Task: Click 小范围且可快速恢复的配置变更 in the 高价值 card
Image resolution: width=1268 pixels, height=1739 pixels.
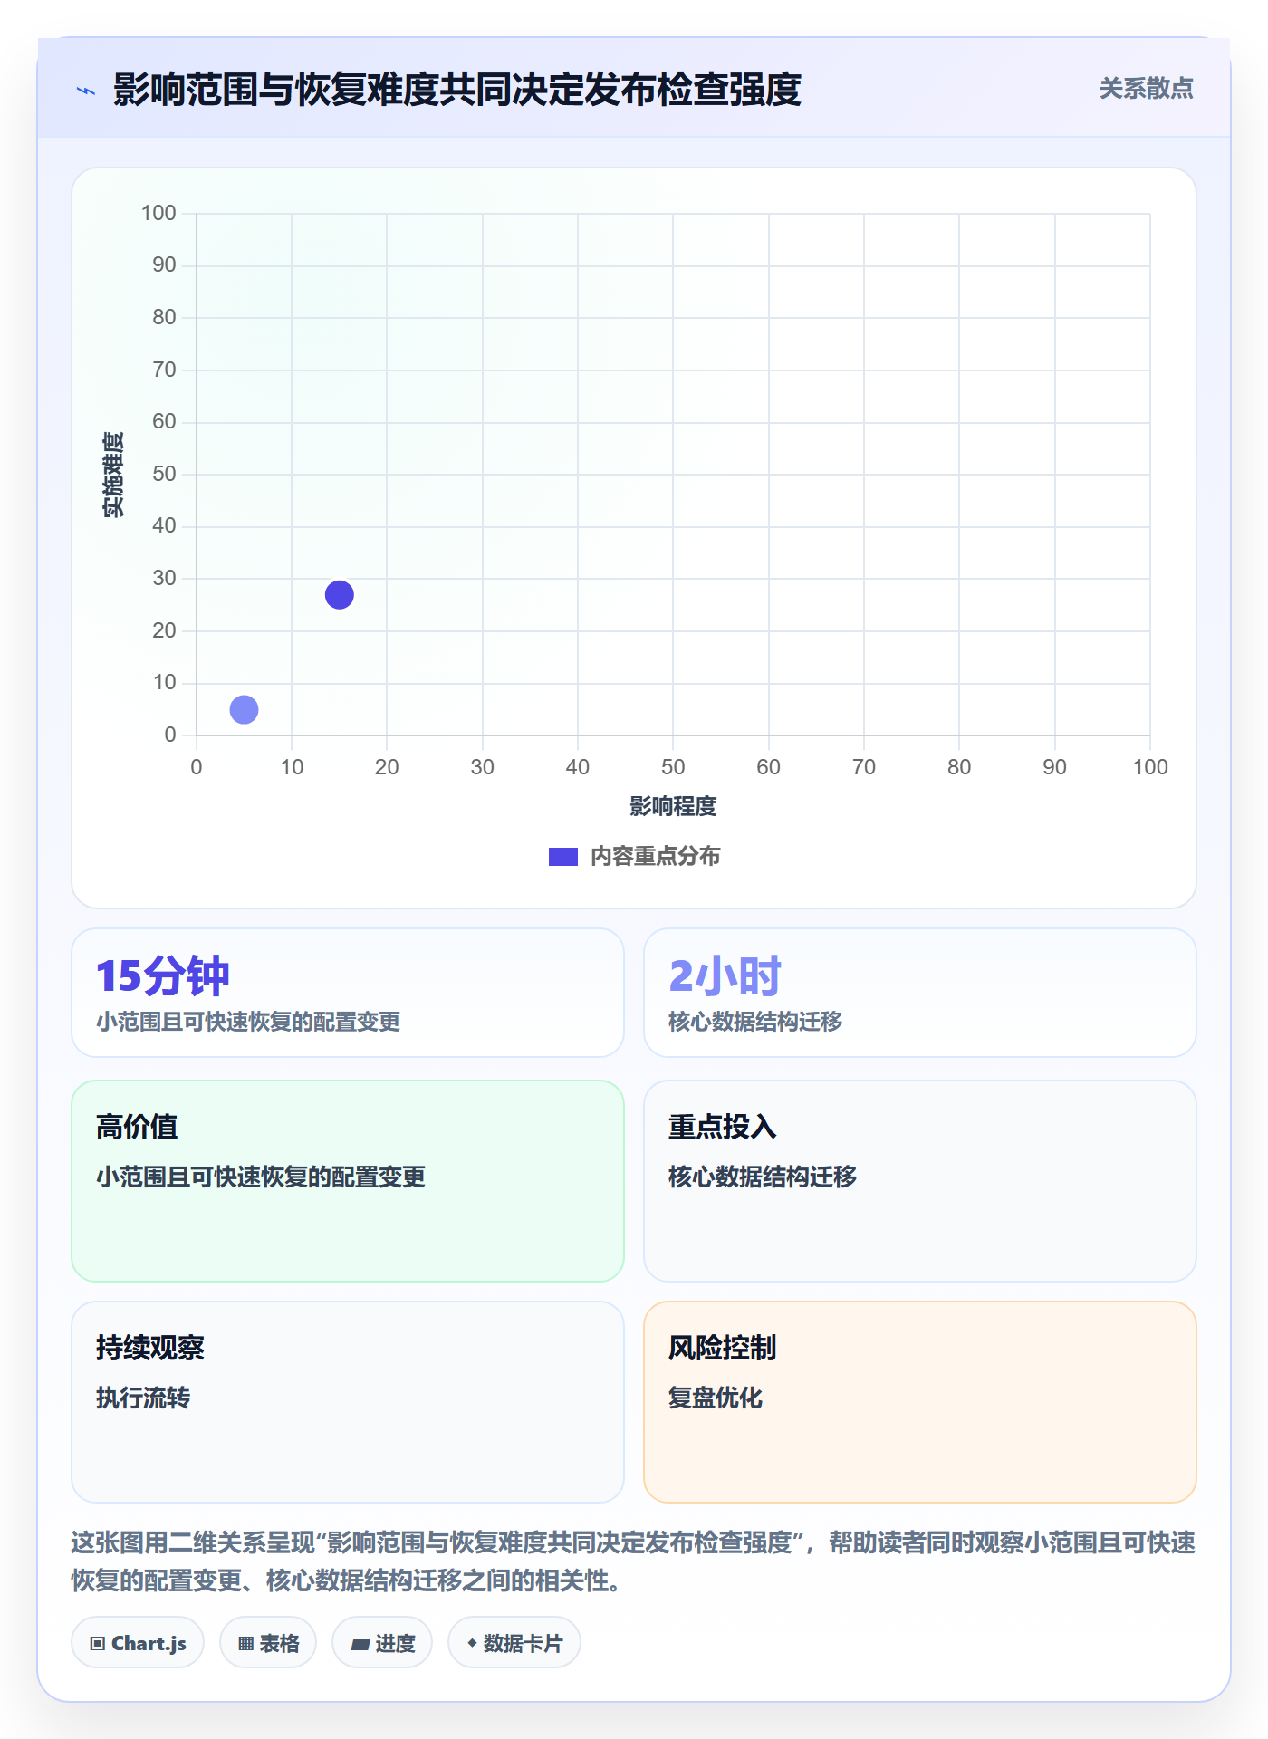Action: click(261, 1177)
